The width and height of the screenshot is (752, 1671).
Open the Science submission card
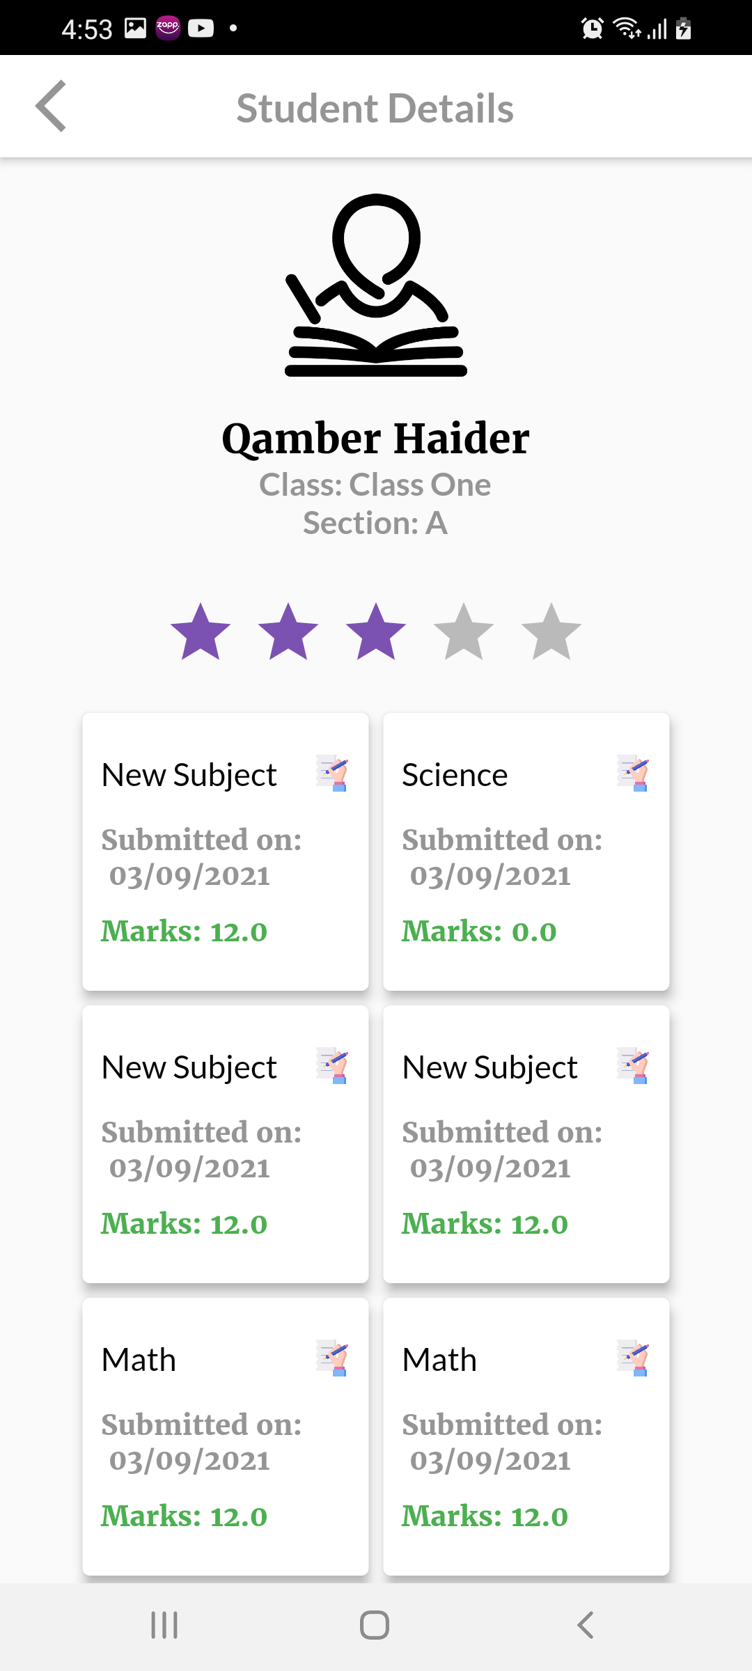coord(526,852)
